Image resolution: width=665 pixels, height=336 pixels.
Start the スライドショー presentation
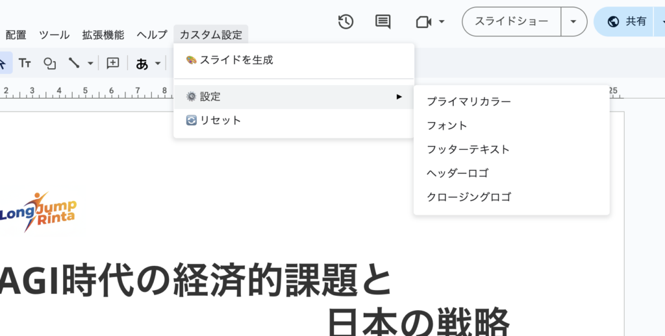511,21
